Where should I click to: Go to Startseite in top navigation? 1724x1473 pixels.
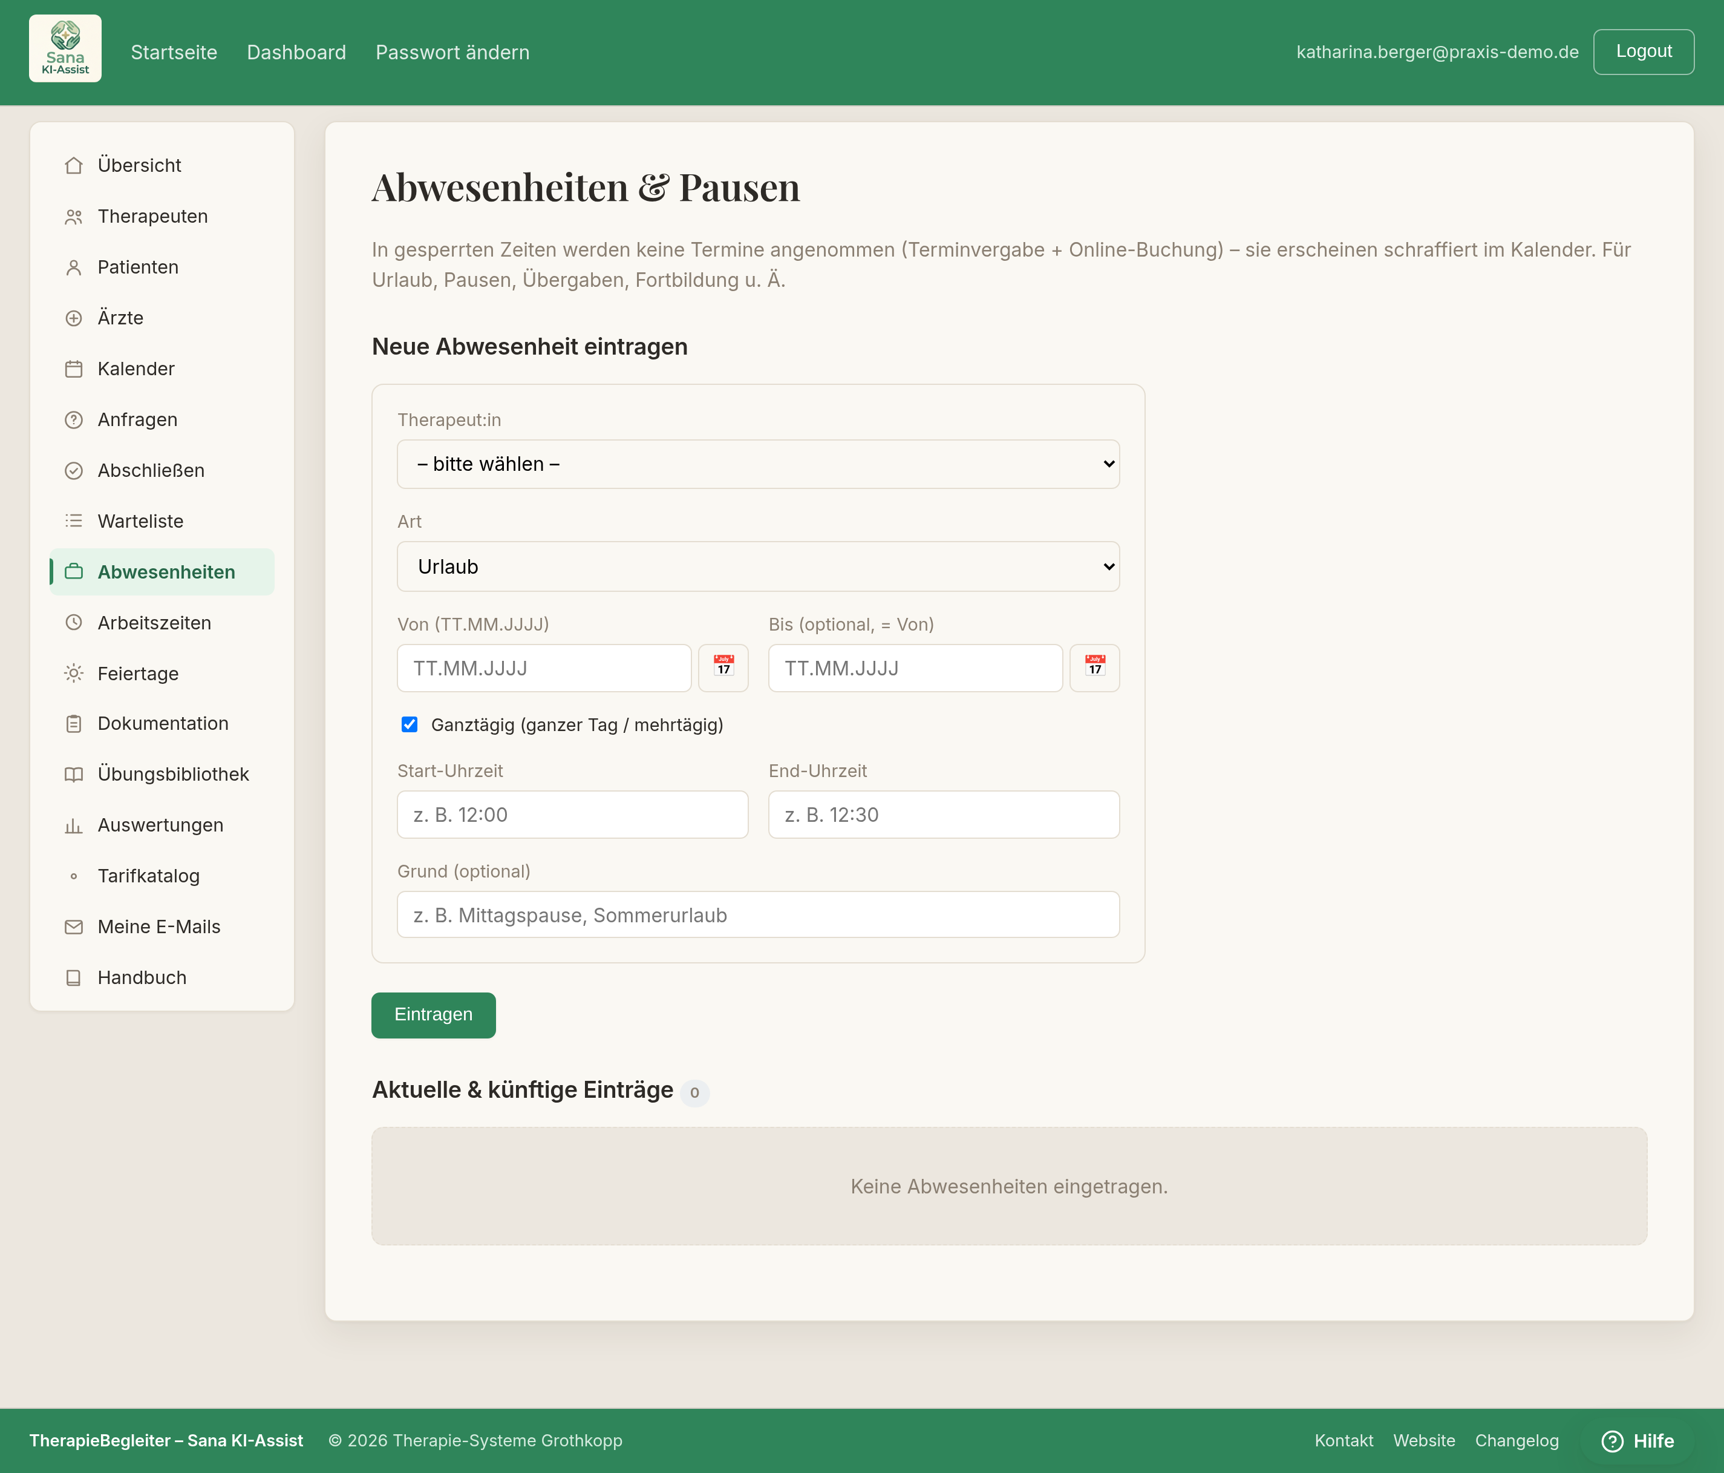174,53
